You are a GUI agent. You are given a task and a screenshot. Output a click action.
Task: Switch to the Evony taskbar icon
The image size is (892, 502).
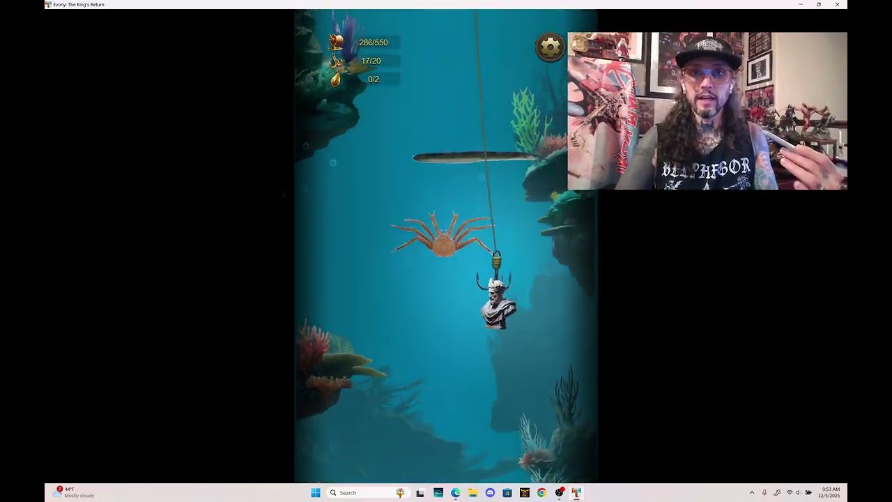[x=576, y=493]
